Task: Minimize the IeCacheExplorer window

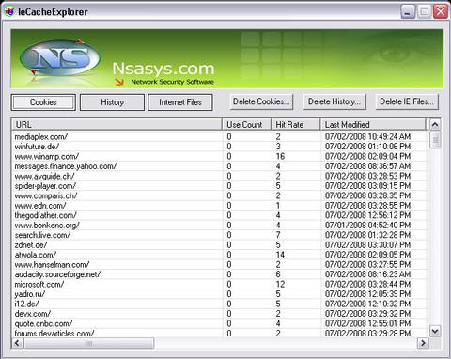Action: pyautogui.click(x=408, y=12)
